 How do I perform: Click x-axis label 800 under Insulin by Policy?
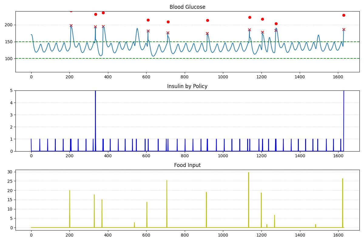(x=185, y=156)
